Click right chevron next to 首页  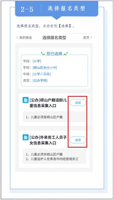pos(91,37)
